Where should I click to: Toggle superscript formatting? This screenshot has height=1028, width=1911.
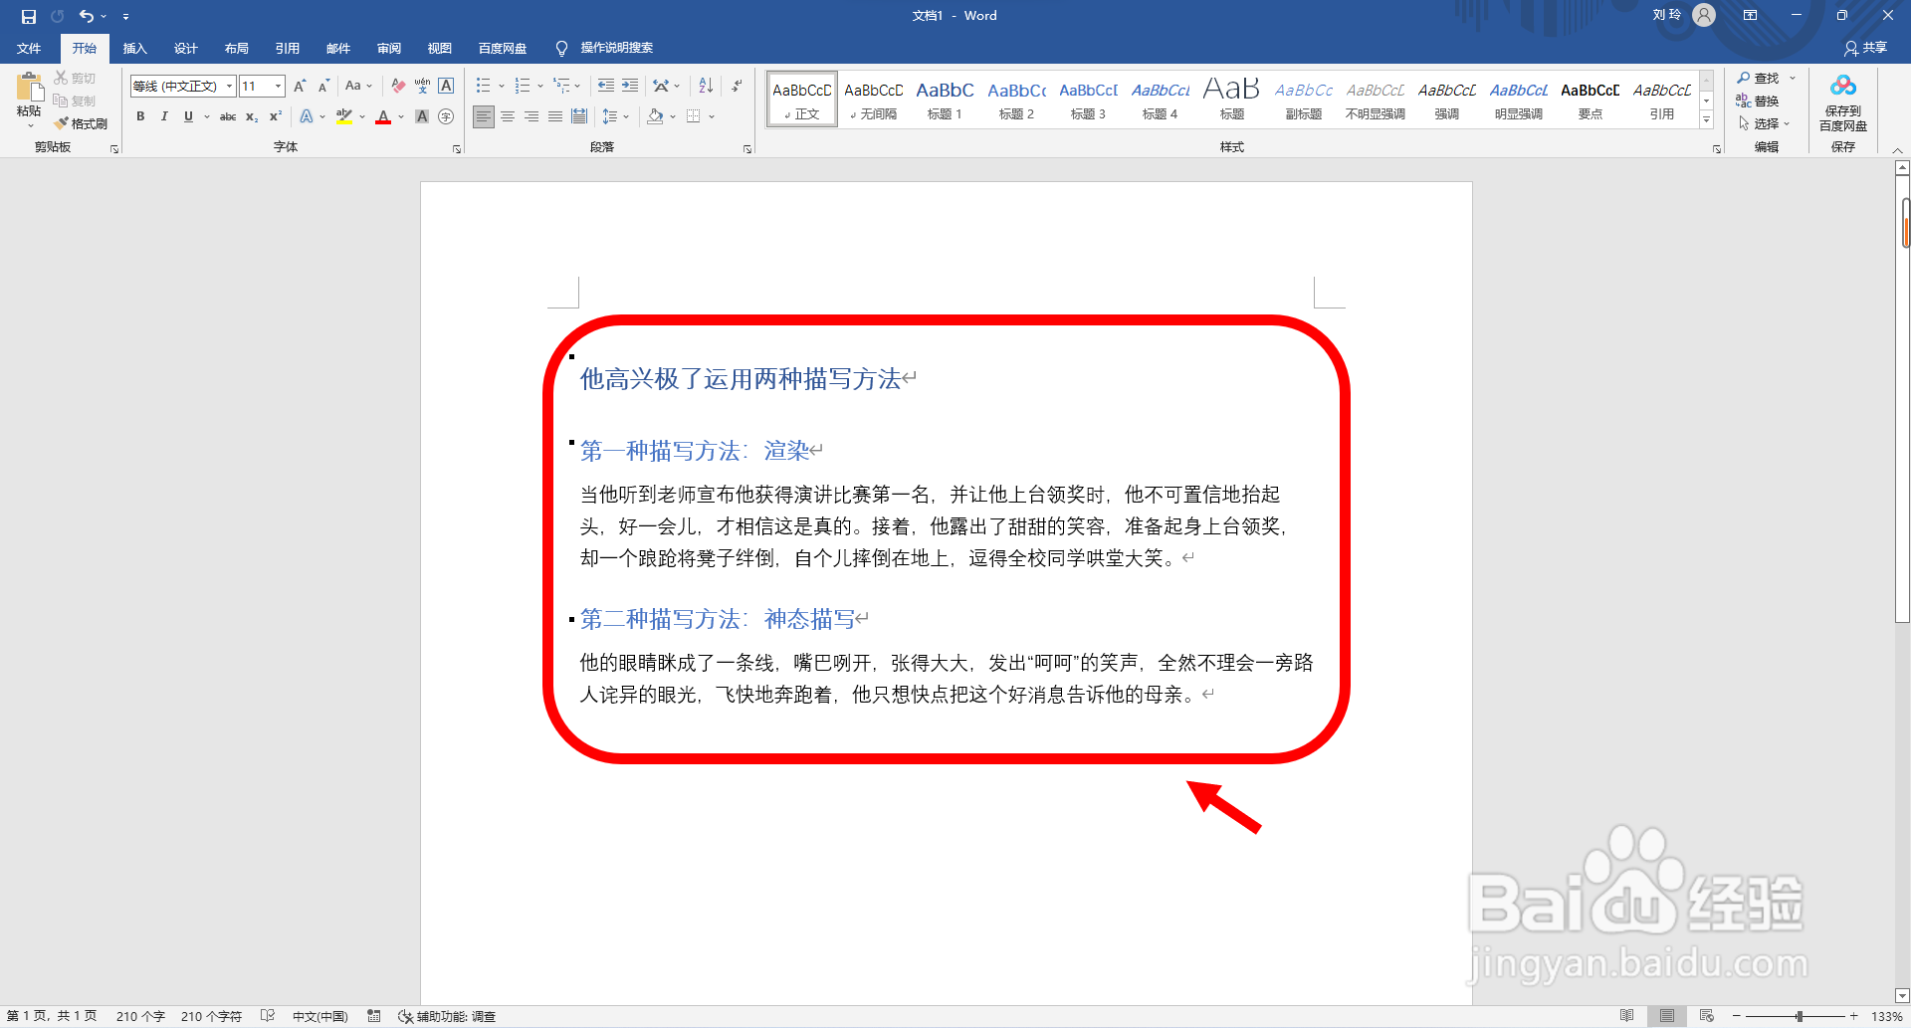pyautogui.click(x=276, y=116)
